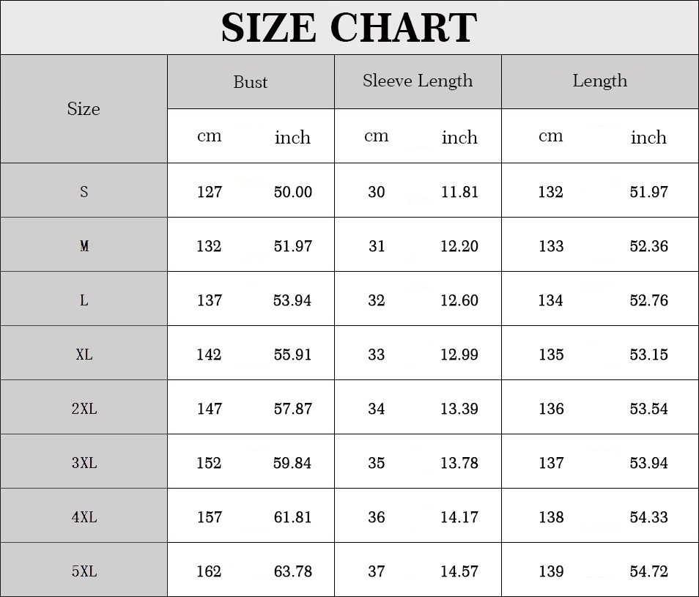Click bust value 50.00 inch
The image size is (699, 597).
coord(293,192)
